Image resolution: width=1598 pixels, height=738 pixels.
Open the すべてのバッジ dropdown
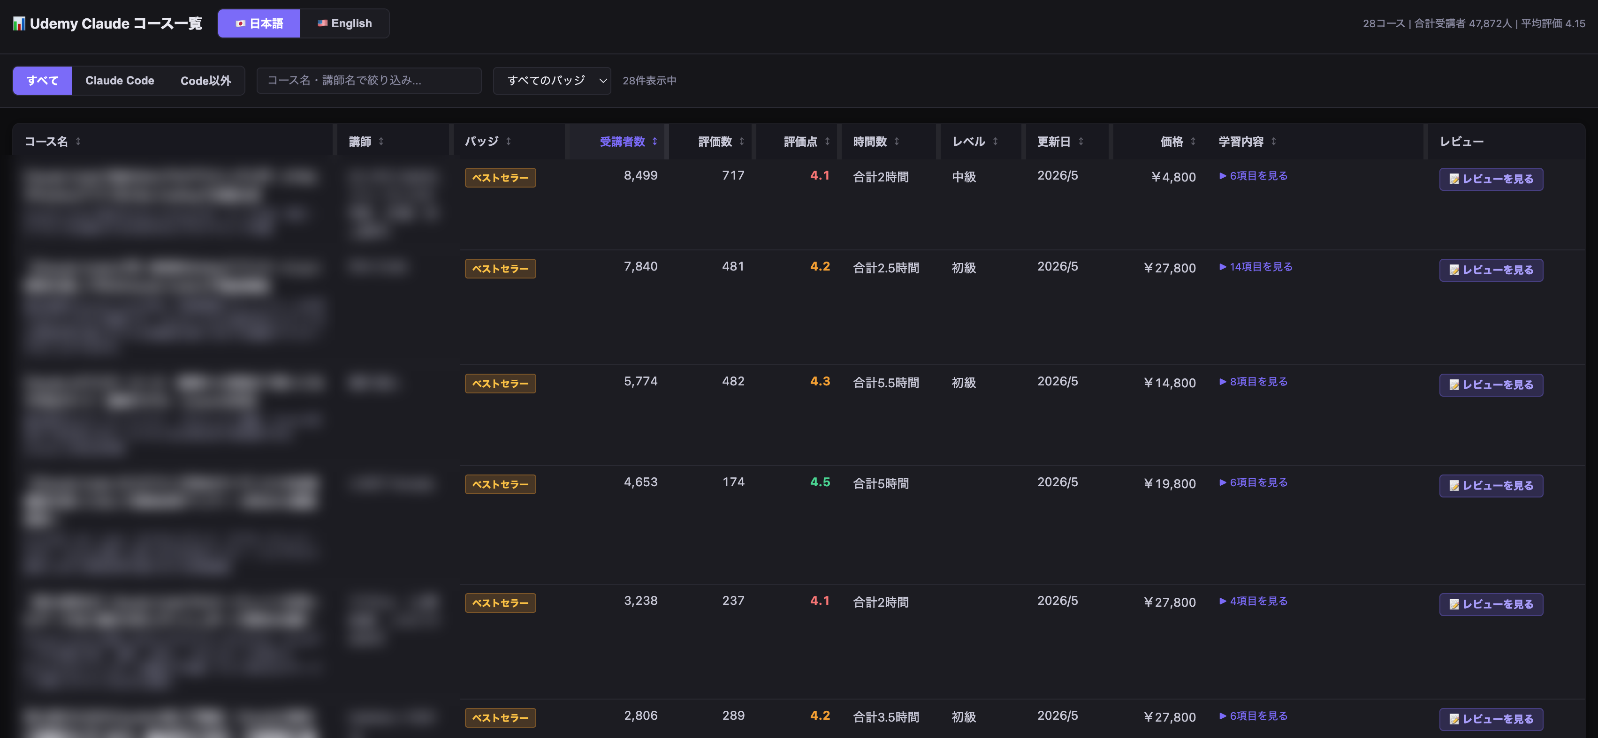[552, 81]
